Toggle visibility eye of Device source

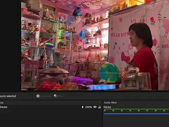click(x=95, y=107)
